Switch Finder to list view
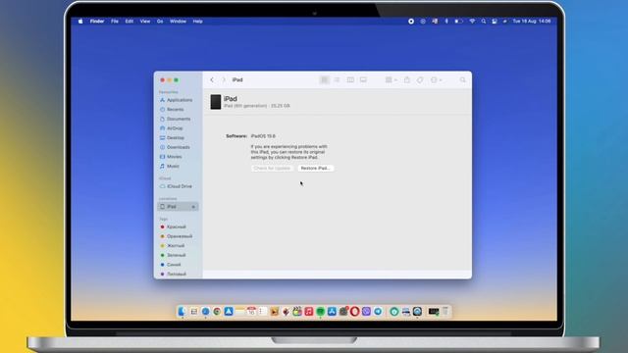Viewport: 628px width, 353px height. point(337,80)
